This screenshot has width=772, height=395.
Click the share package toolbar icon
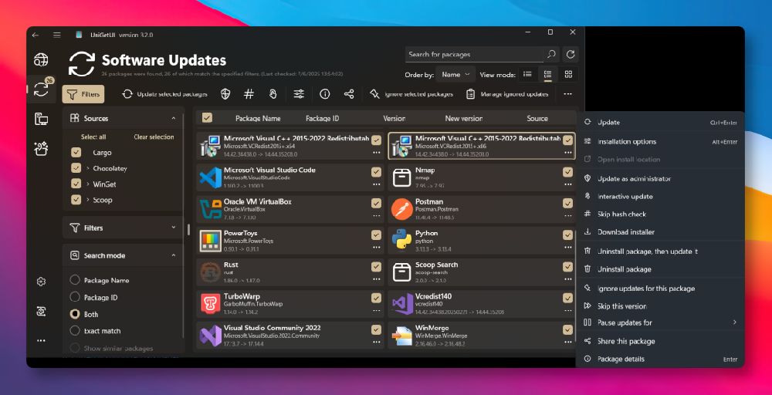click(x=349, y=94)
